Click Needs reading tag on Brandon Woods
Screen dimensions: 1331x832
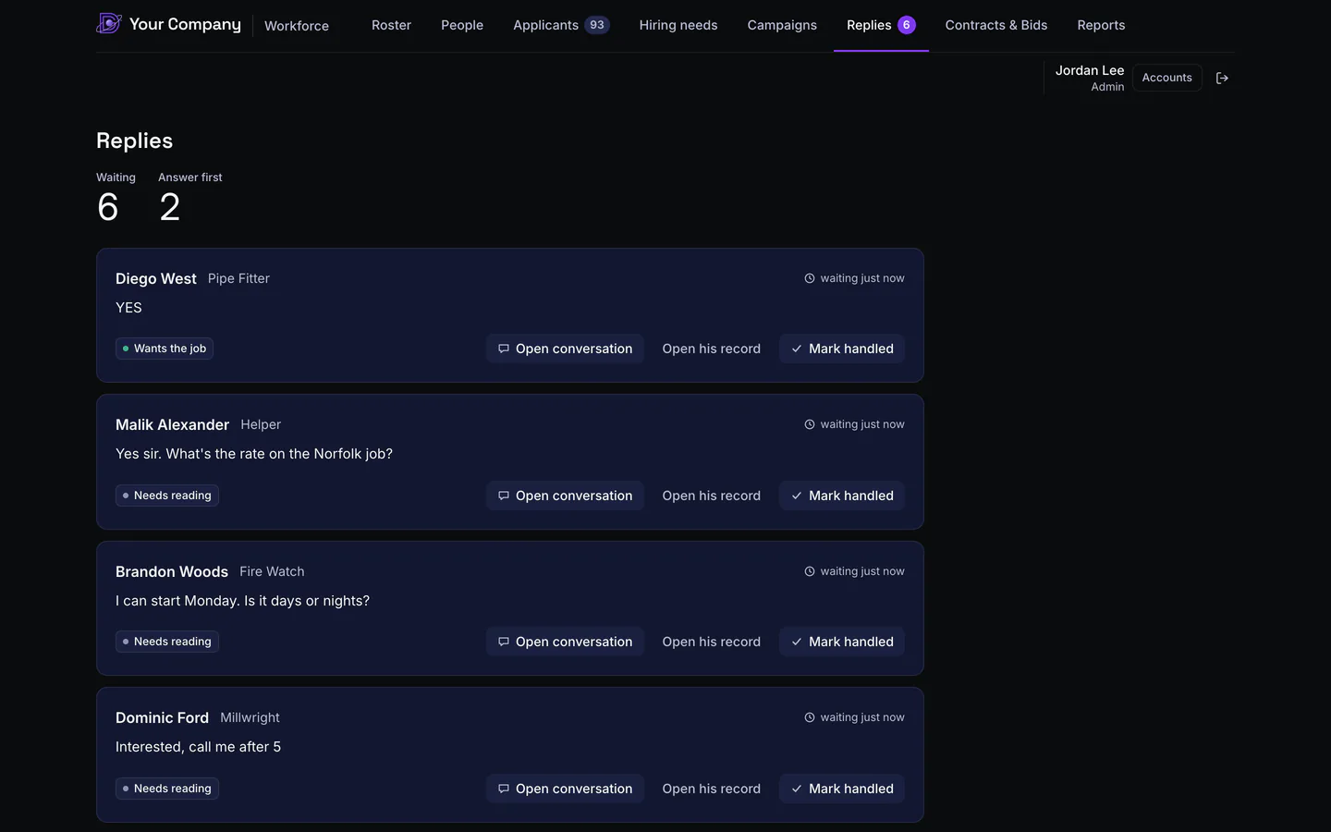pos(167,642)
